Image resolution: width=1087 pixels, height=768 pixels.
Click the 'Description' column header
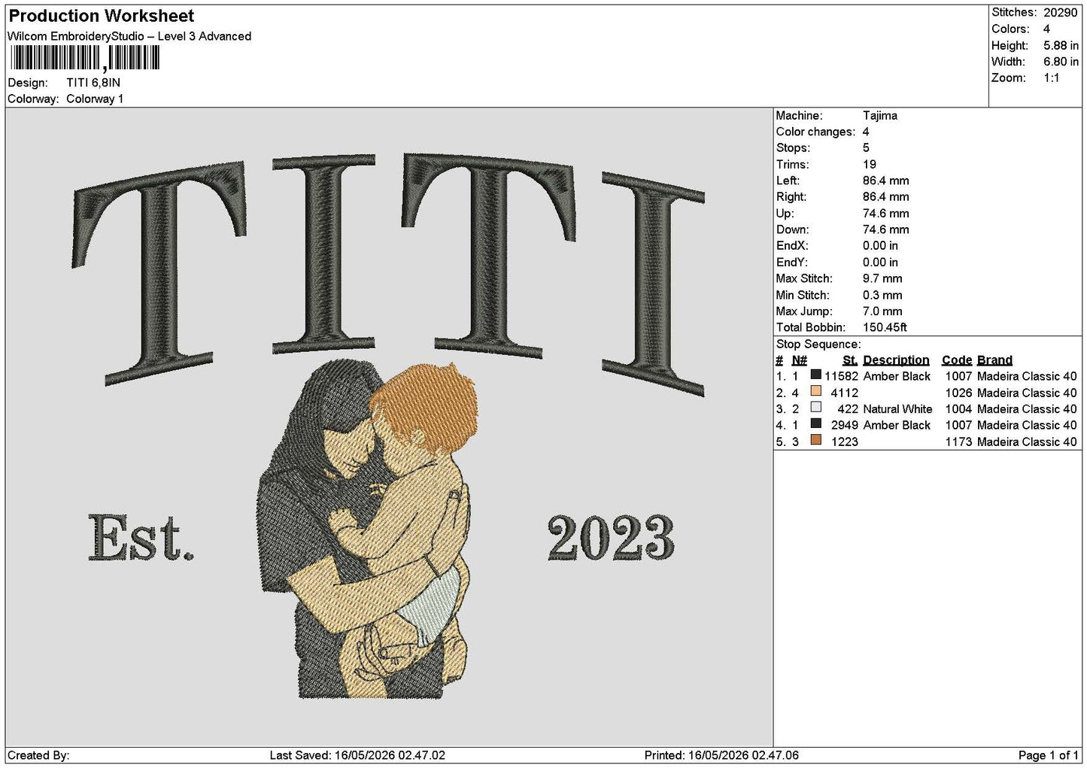tap(896, 360)
